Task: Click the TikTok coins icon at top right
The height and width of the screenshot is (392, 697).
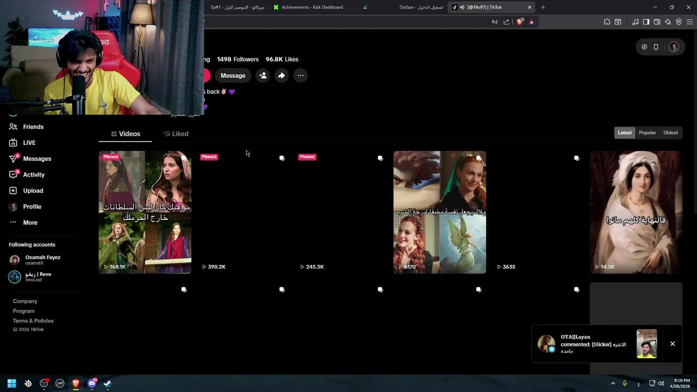Action: [x=644, y=47]
